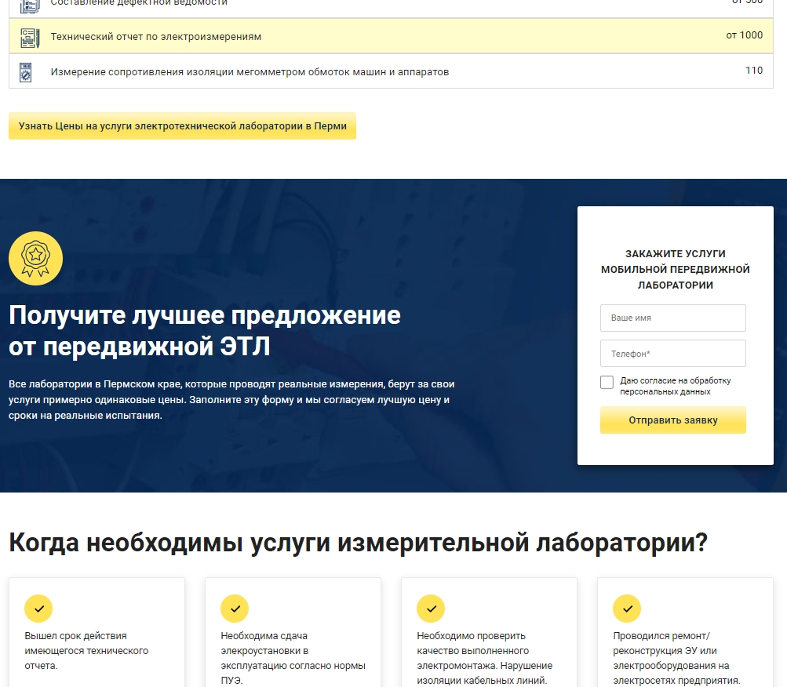Click the 'Ваше имя' name field
Viewport: 787px width, 687px height.
coord(672,318)
